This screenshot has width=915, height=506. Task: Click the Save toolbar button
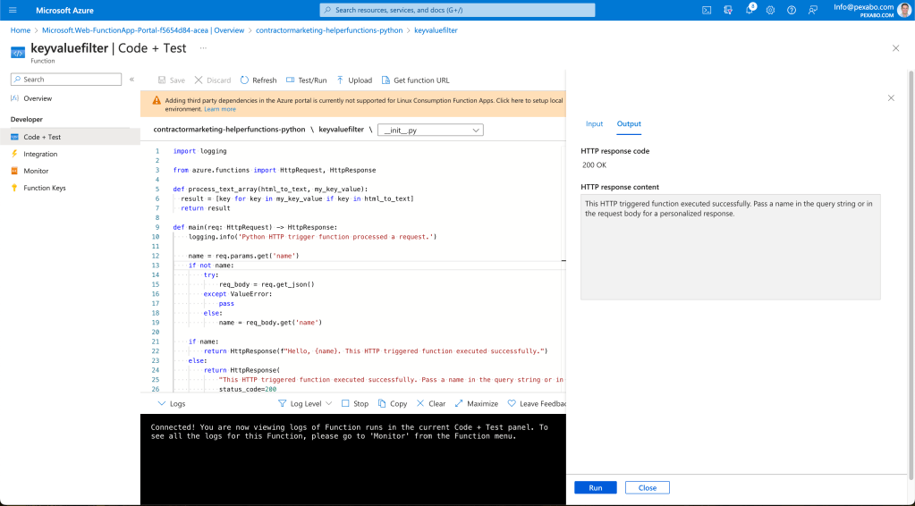[x=172, y=80]
